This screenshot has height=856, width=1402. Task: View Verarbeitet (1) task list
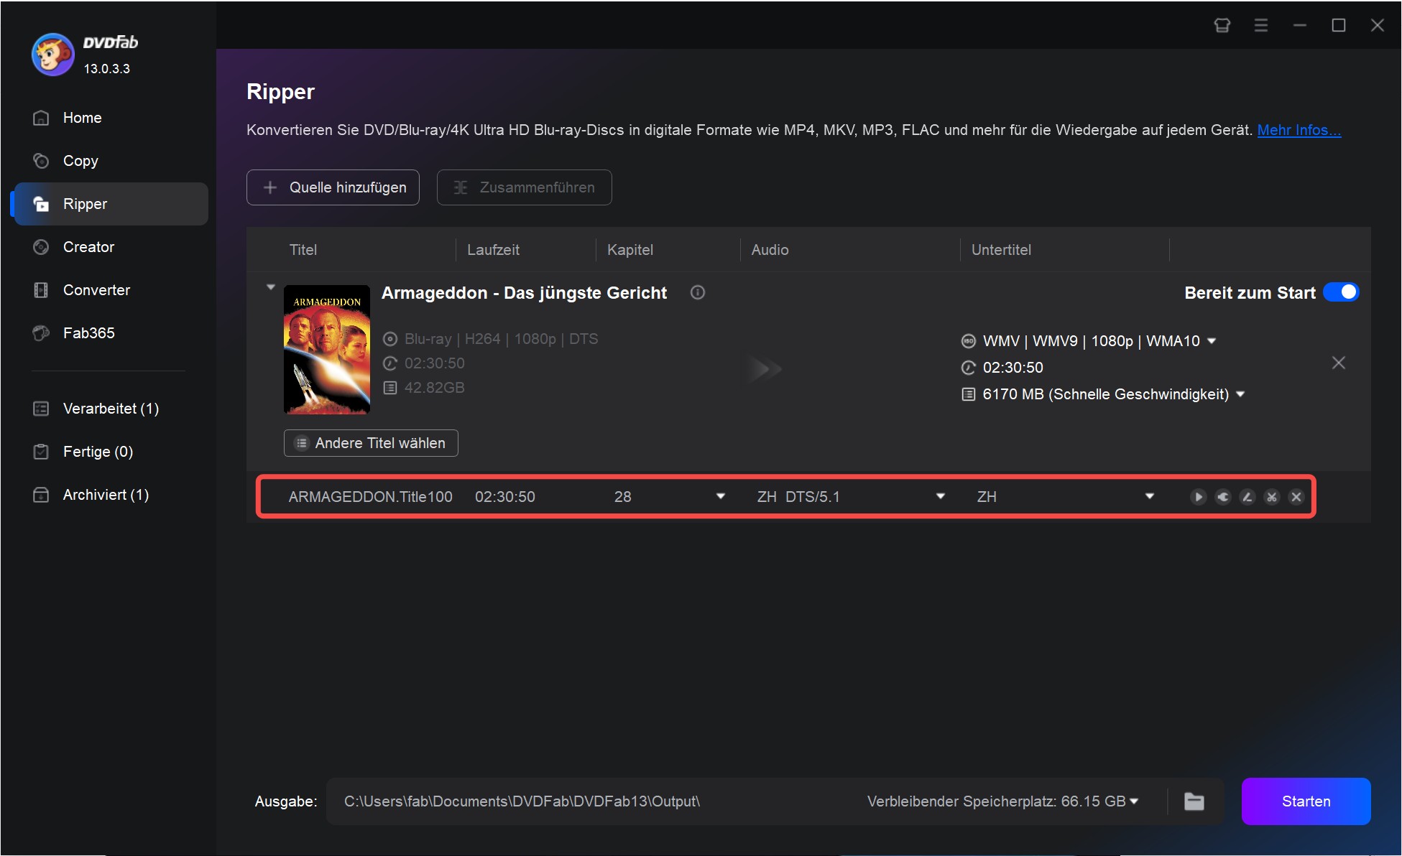pos(111,409)
